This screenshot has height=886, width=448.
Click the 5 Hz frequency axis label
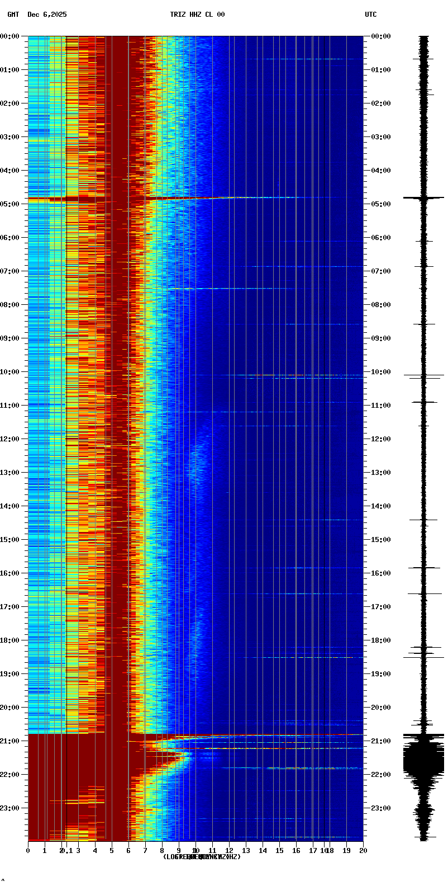pos(112,851)
